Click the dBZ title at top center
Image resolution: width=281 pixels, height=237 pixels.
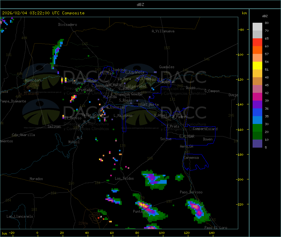140,5
